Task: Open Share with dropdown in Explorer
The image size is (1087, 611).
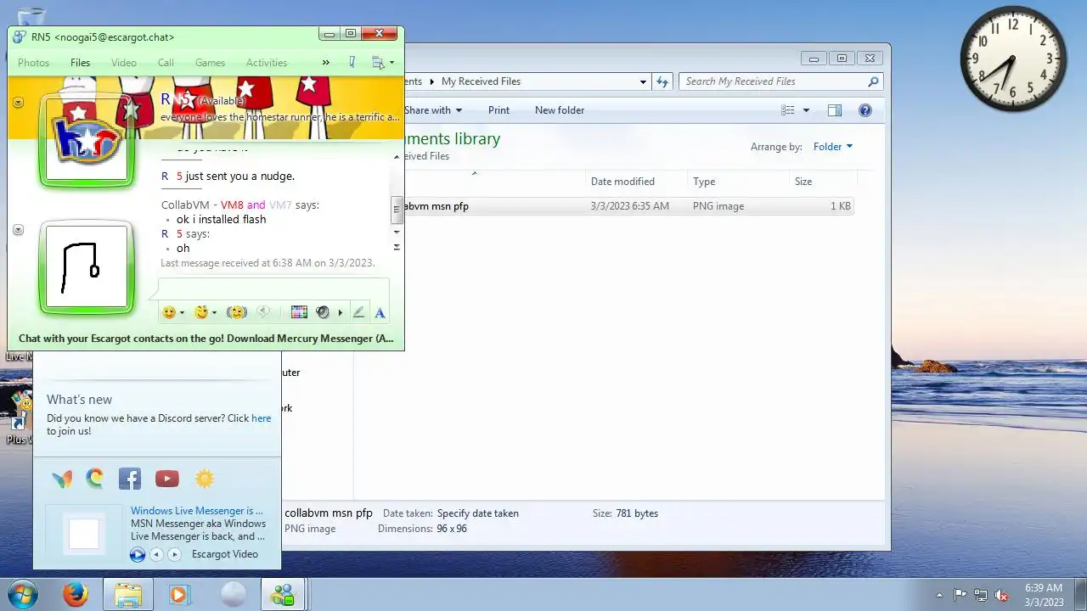Action: (x=433, y=110)
